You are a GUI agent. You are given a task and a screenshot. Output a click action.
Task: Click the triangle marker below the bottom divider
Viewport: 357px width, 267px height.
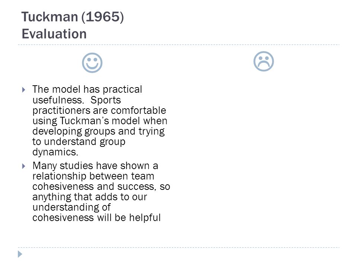point(20,254)
